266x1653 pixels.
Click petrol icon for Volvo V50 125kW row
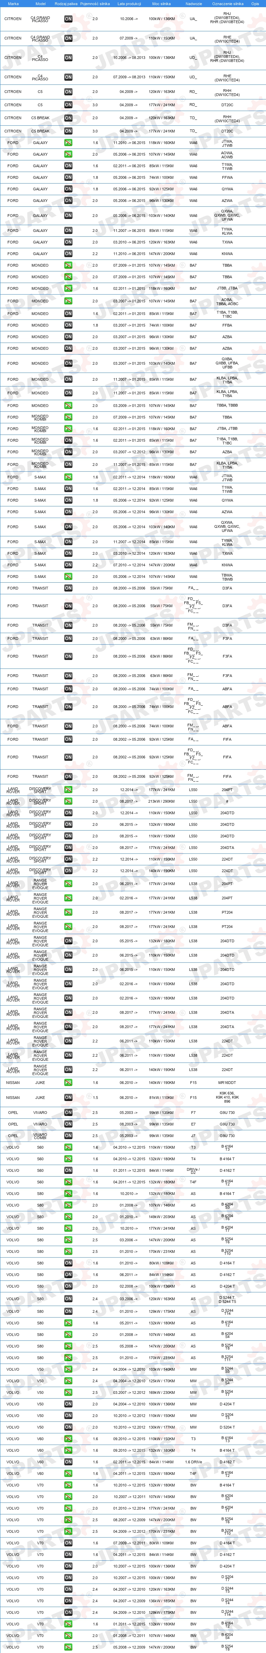[x=68, y=1382]
